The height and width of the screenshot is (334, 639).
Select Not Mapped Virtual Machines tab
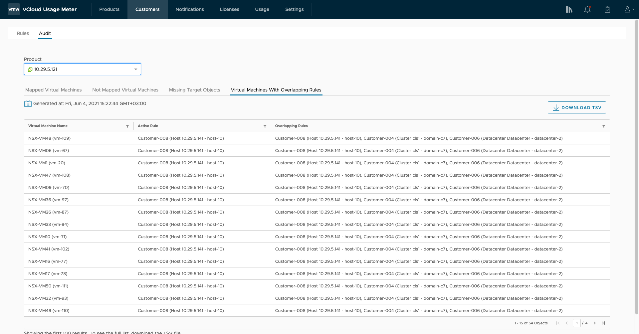click(125, 90)
